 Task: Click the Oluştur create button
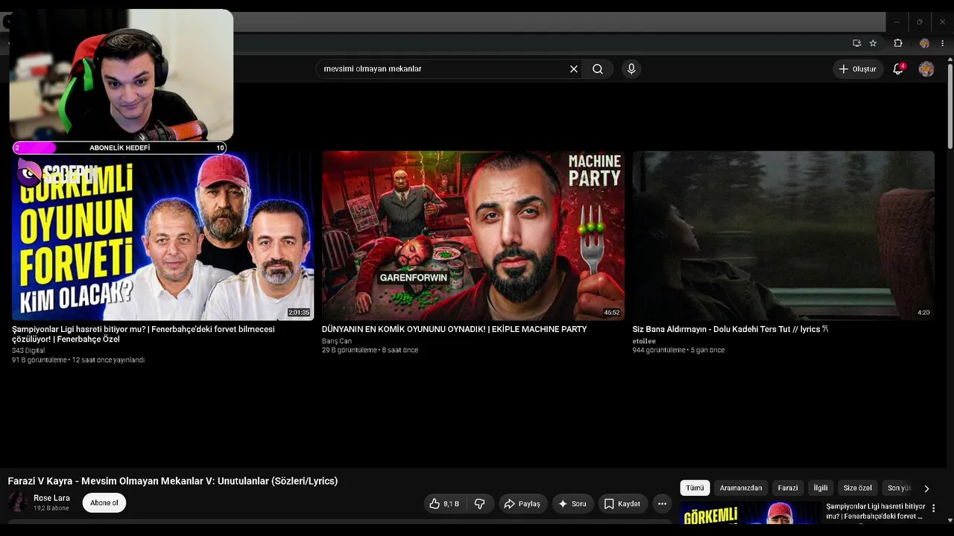[858, 69]
